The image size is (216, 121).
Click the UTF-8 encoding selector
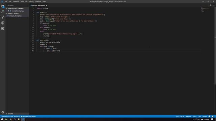tap(194, 116)
